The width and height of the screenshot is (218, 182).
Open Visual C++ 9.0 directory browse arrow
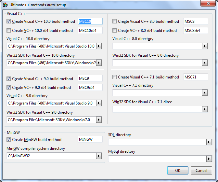pos(99,103)
